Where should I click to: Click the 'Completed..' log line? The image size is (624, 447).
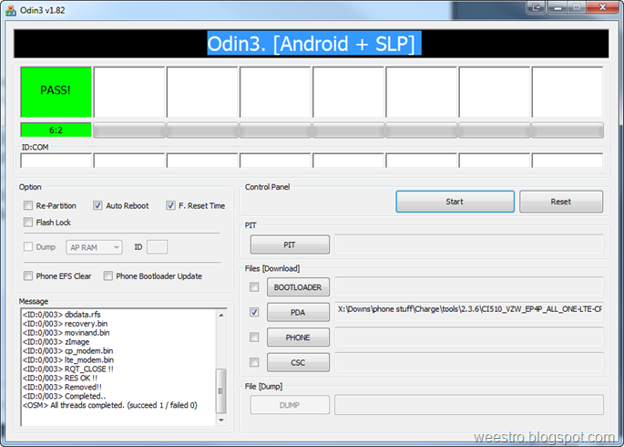[x=64, y=397]
